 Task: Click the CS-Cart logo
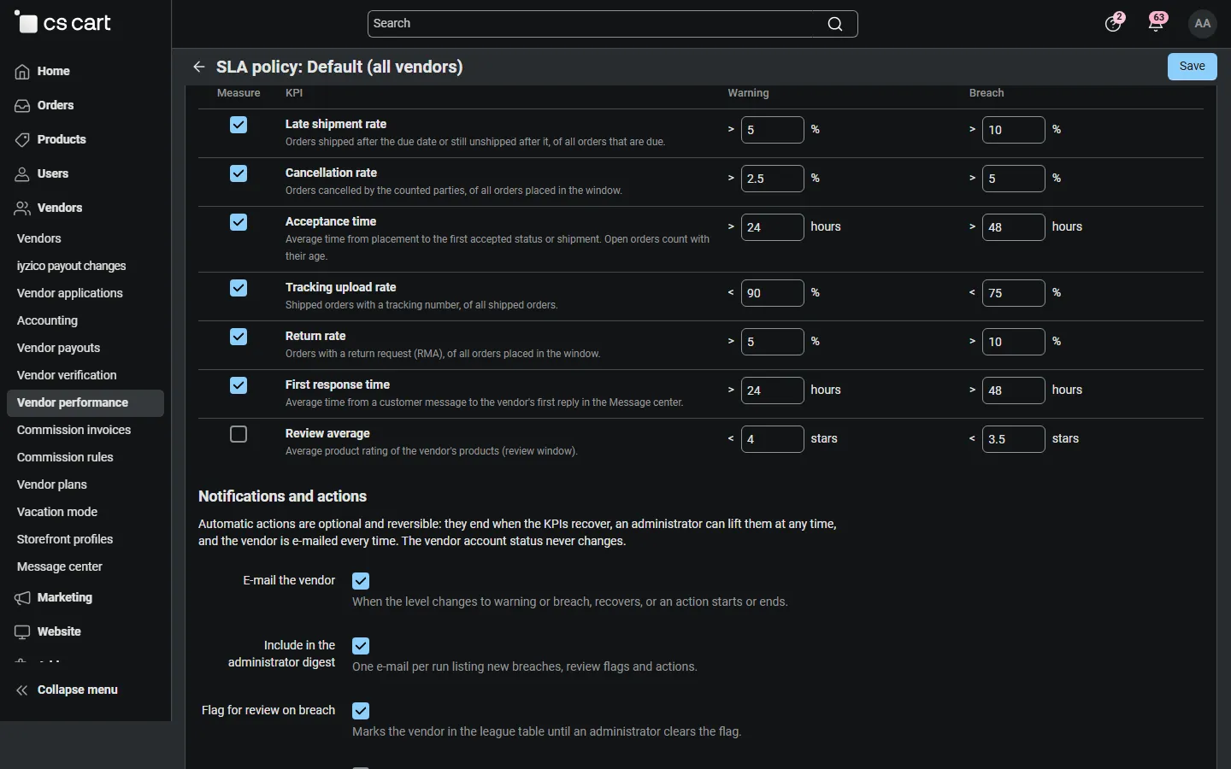[63, 23]
